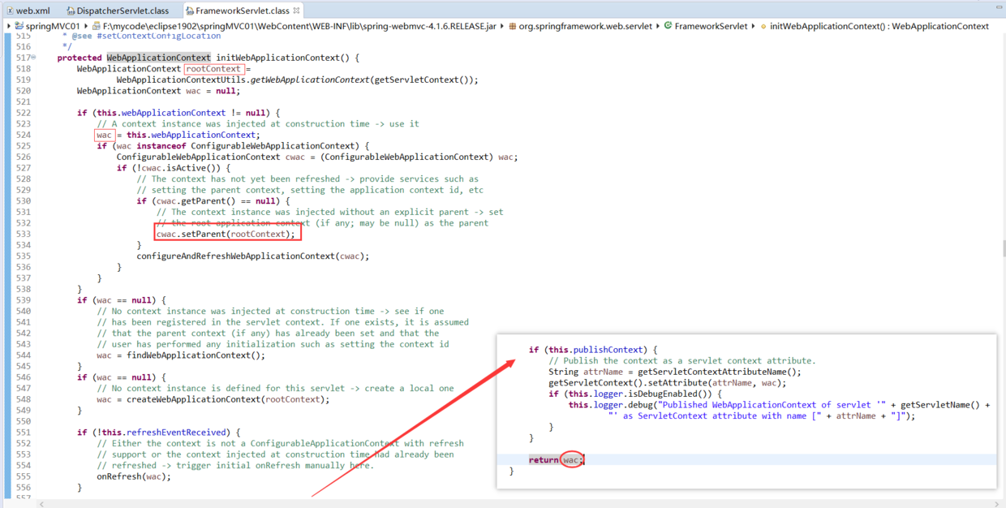Click the class file icon on FrameworkServlet.class tab
The image size is (1006, 508).
[x=188, y=10]
